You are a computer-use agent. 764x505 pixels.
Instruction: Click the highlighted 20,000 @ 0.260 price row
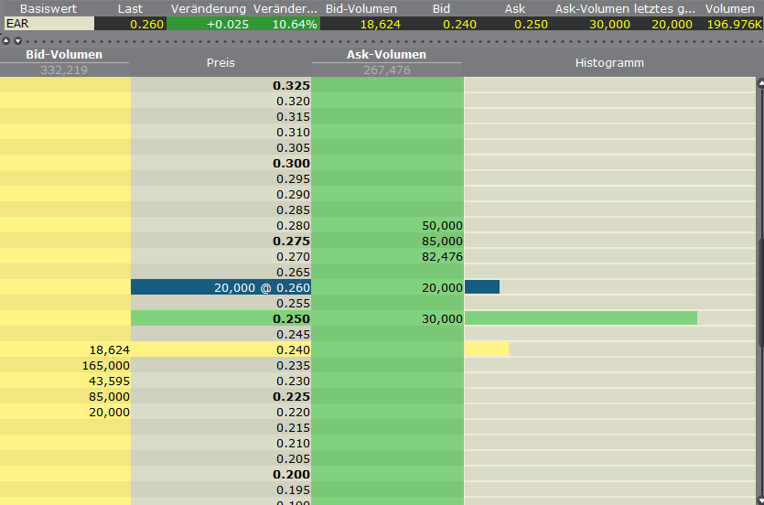click(221, 287)
